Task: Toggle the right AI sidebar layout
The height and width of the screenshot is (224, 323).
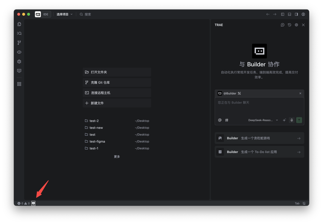Action: (296, 14)
